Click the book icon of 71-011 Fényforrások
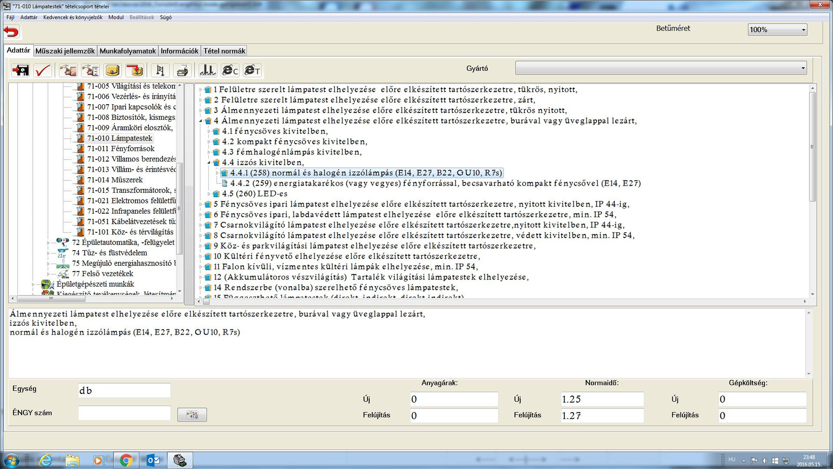Viewport: 833px width, 469px height. tap(80, 149)
